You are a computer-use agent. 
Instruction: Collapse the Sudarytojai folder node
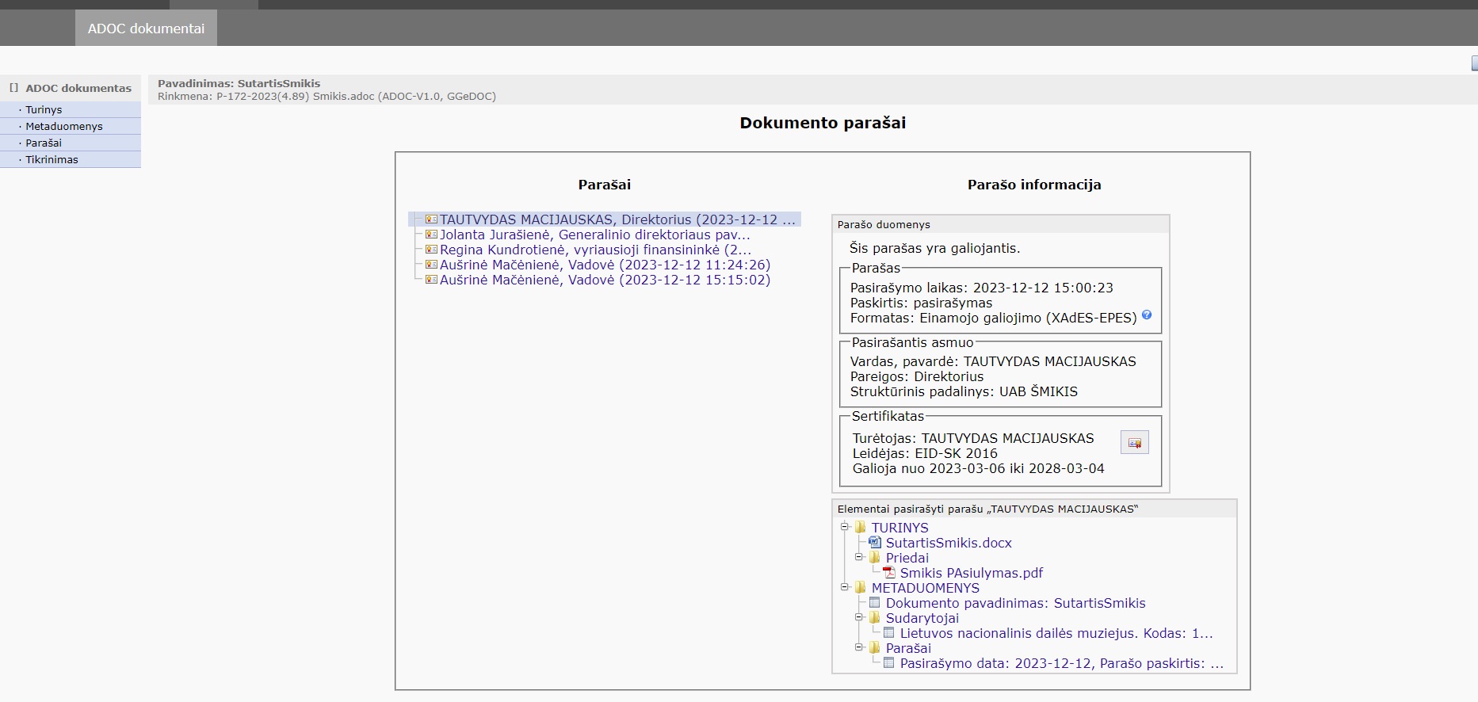[x=859, y=617]
